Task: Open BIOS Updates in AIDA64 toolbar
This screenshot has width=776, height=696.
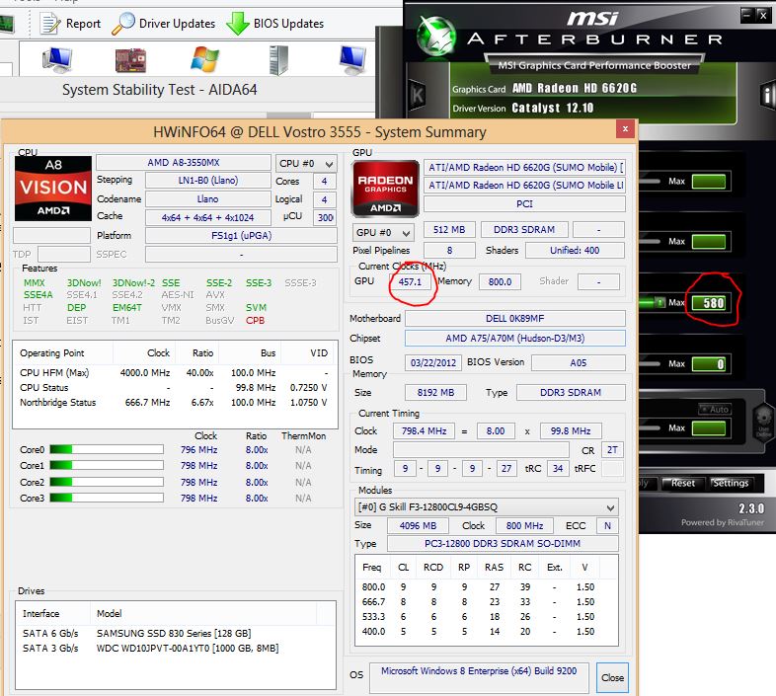Action: pyautogui.click(x=275, y=24)
